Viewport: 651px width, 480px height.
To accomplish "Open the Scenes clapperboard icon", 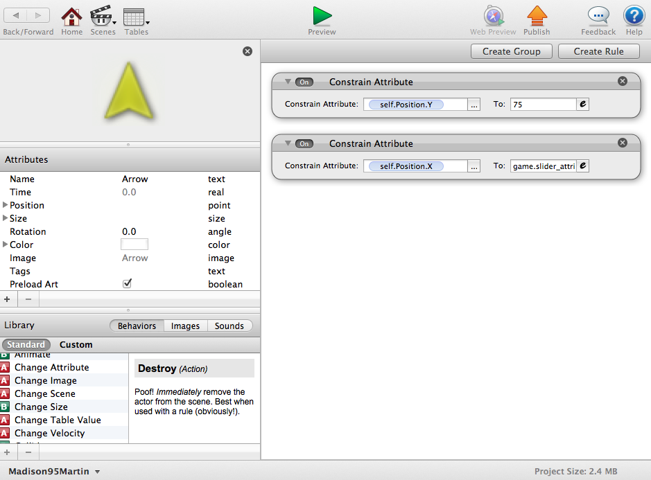I will pos(101,17).
